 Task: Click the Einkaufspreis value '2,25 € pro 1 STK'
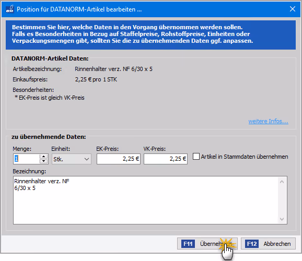pos(96,79)
